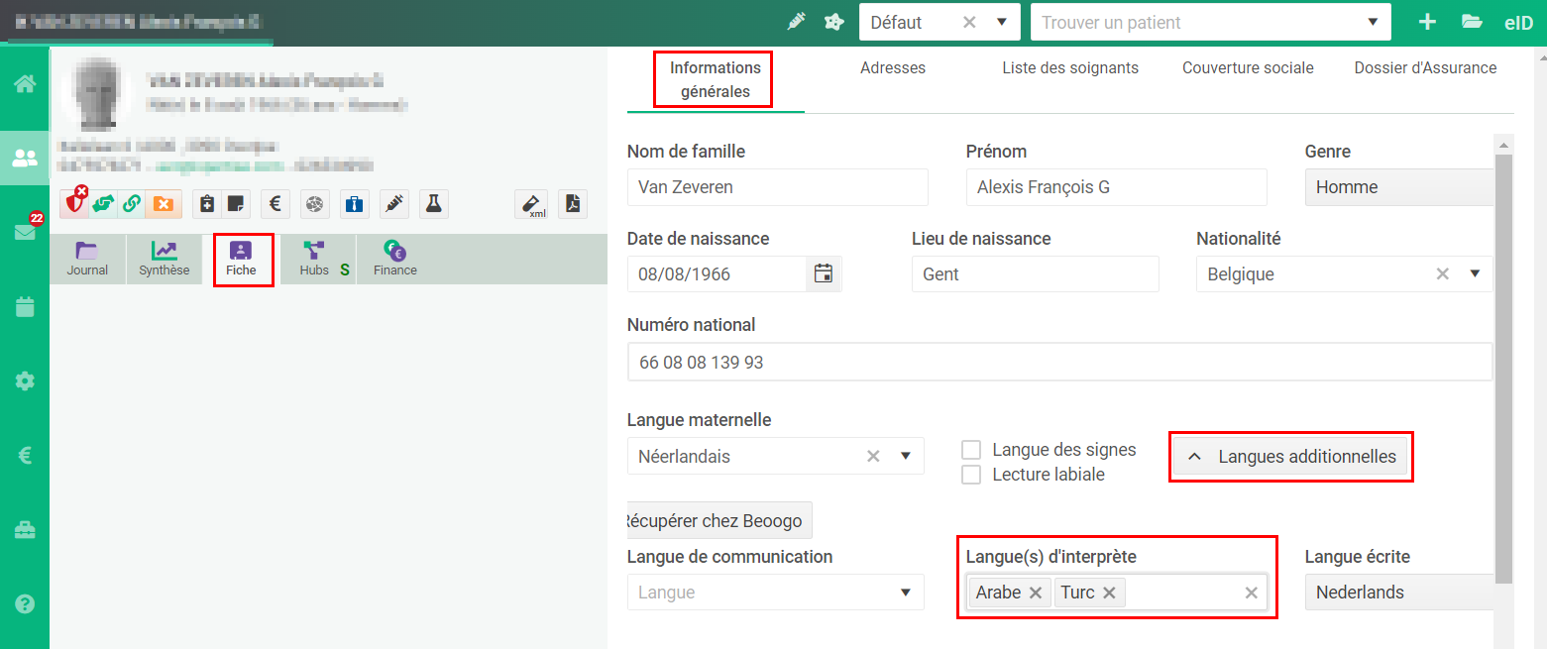Switch to the Synthèse tab
1547x649 pixels.
[x=164, y=259]
